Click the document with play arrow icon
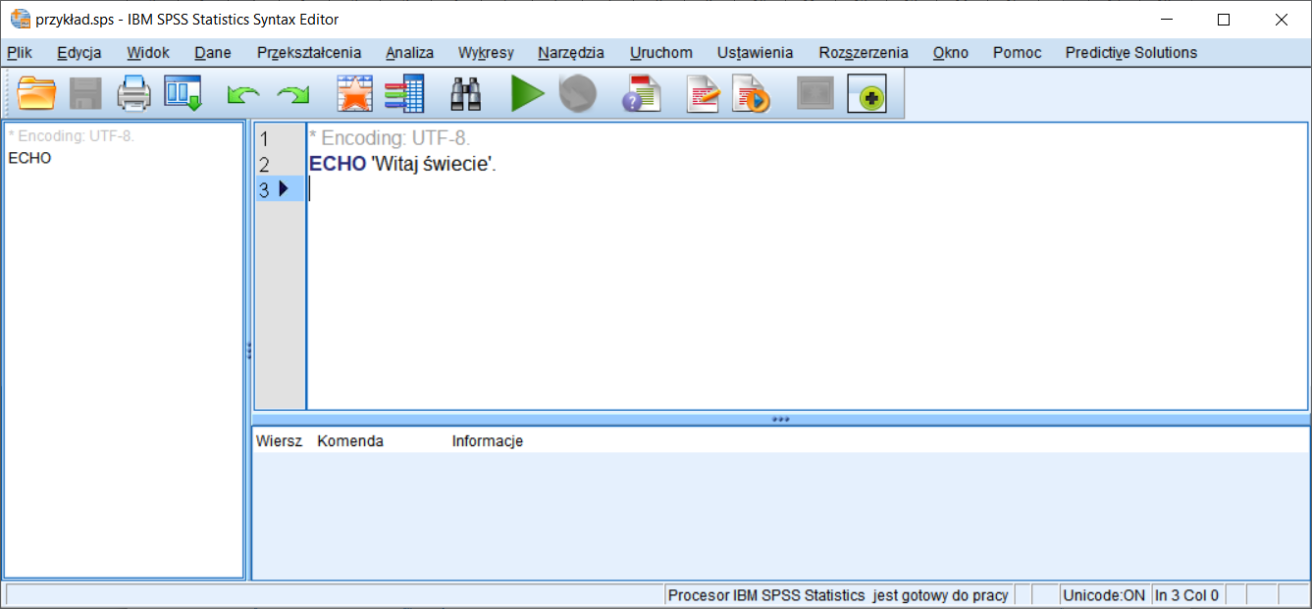The height and width of the screenshot is (609, 1312). pyautogui.click(x=751, y=94)
